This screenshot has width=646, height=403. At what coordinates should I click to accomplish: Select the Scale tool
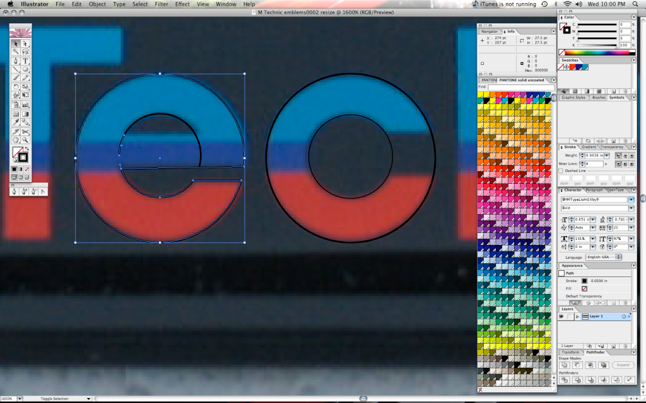[25, 87]
